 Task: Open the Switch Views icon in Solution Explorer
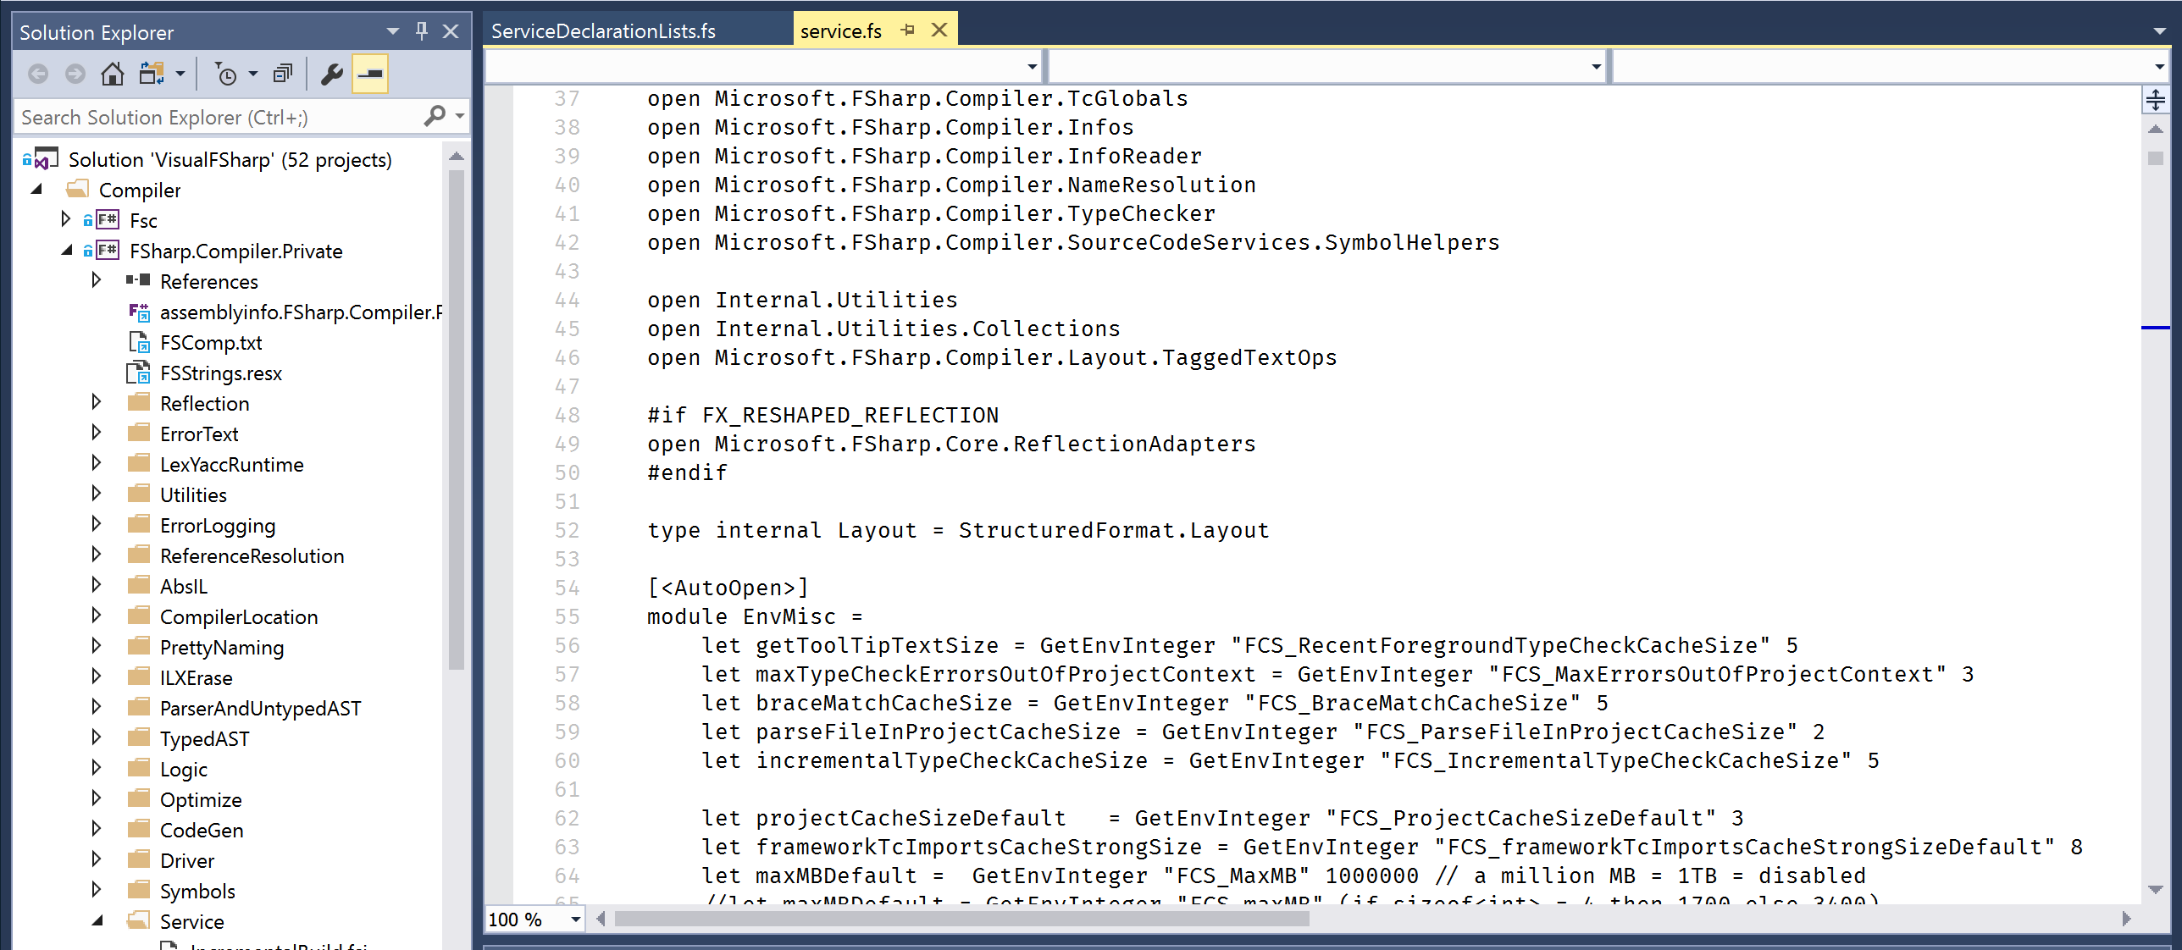[152, 74]
